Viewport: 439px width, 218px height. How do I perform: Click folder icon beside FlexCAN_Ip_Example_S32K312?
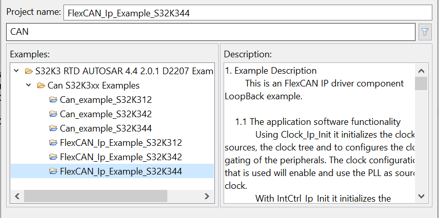coord(53,143)
